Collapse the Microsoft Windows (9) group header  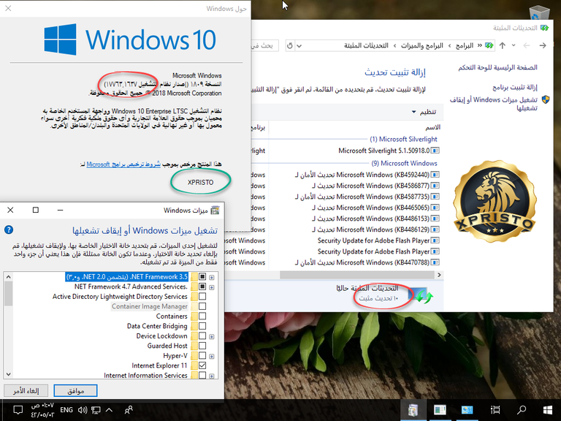(404, 163)
